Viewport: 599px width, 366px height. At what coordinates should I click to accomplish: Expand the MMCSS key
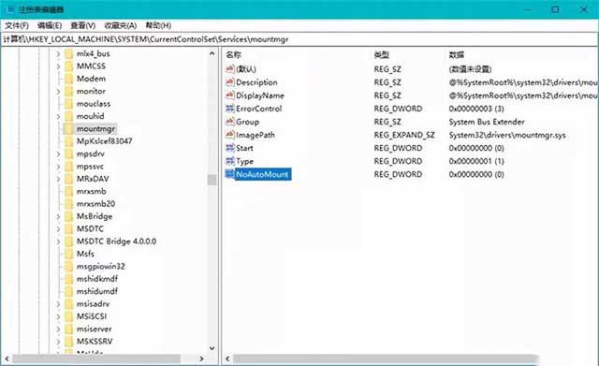pyautogui.click(x=58, y=66)
